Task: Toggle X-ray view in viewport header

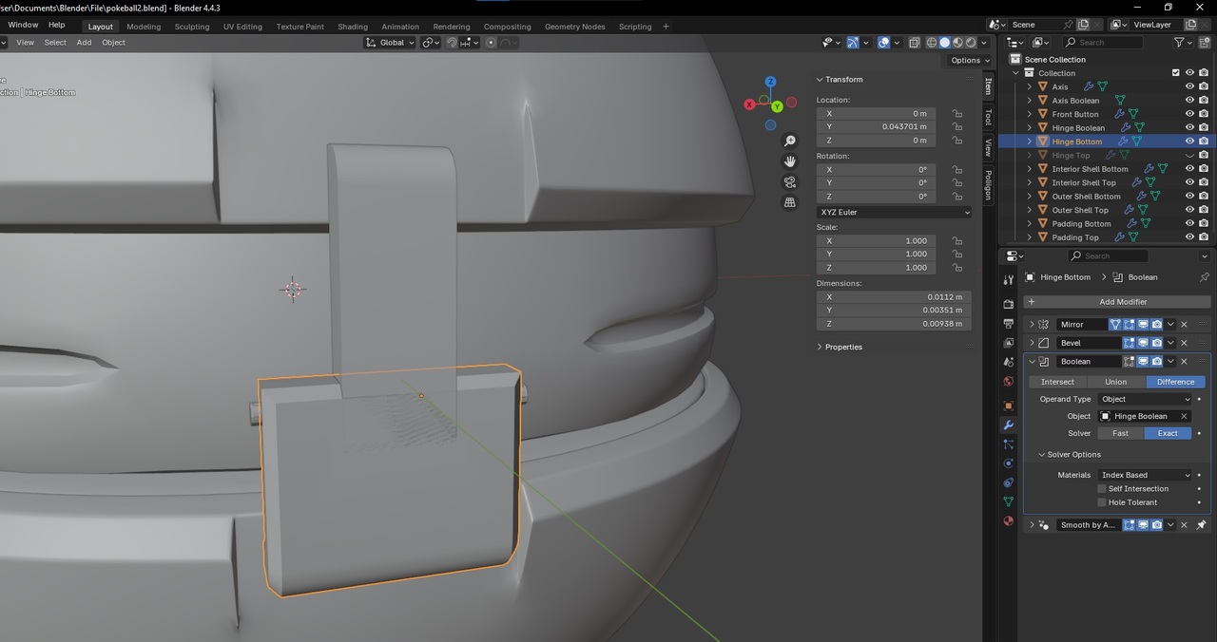Action: pos(914,43)
